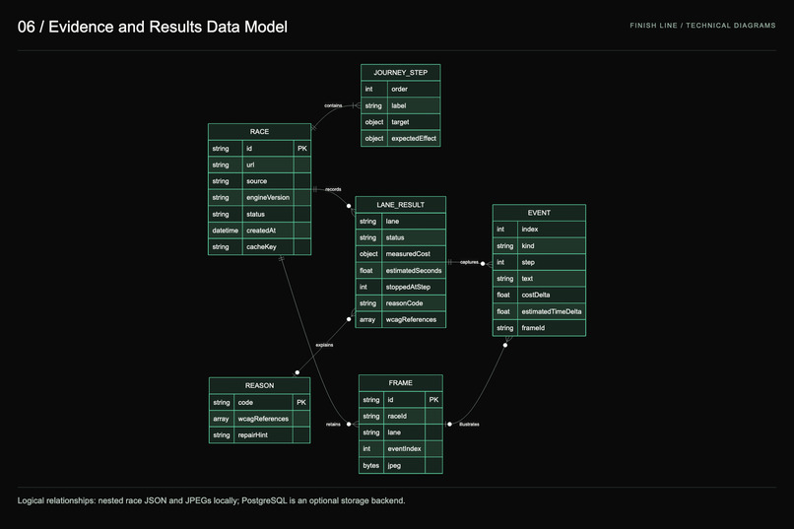Click the 'estimatedTimeDelta' field in EVENT
Image resolution: width=794 pixels, height=529 pixels.
[552, 311]
